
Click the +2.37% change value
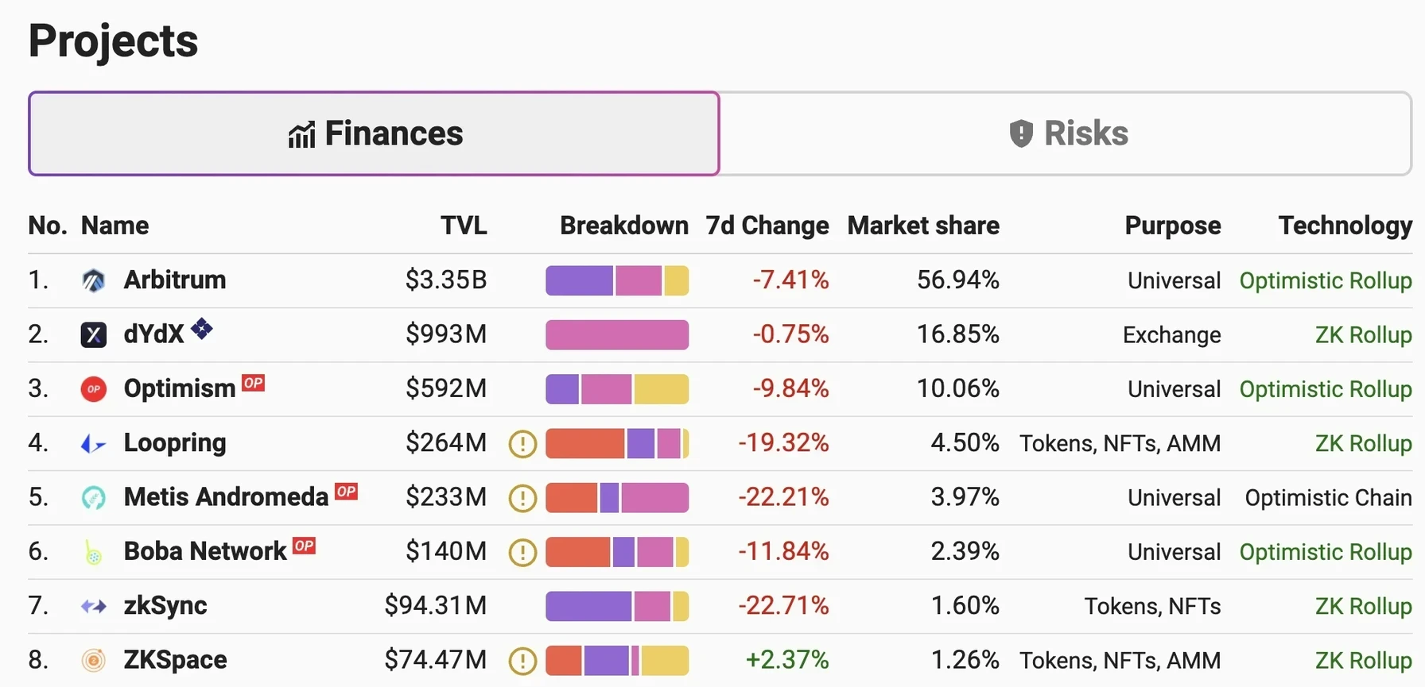tap(787, 660)
